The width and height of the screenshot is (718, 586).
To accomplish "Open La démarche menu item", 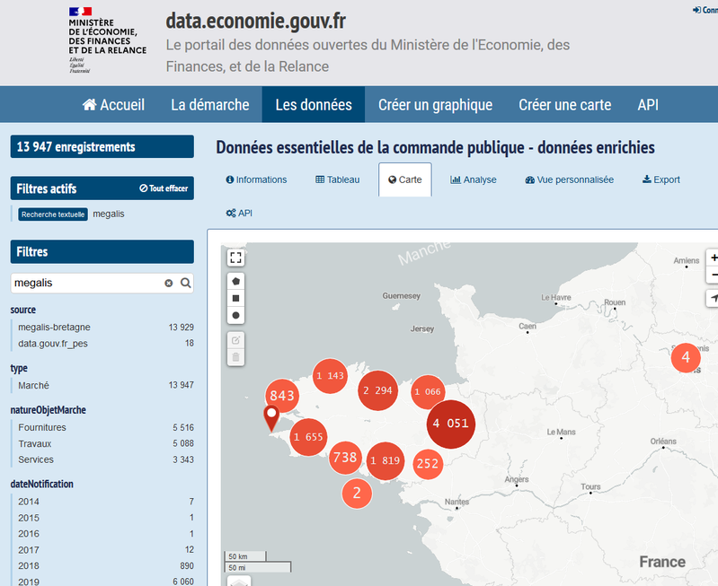I will point(210,105).
